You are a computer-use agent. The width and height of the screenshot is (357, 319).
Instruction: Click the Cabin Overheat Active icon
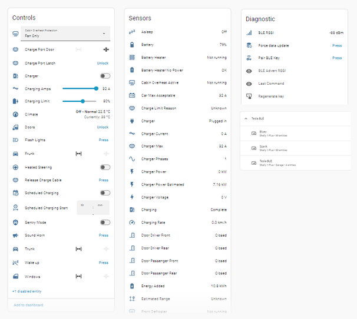pyautogui.click(x=132, y=82)
